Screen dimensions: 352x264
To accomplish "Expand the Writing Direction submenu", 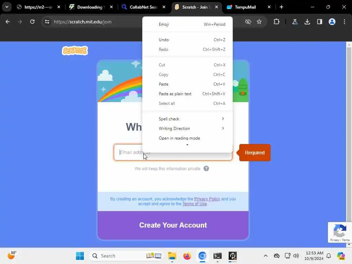I will click(x=187, y=129).
